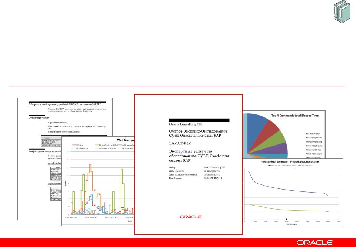Click the black triangle marker on the pool size axis
Viewport: 356px width, 247px height.
286,219
